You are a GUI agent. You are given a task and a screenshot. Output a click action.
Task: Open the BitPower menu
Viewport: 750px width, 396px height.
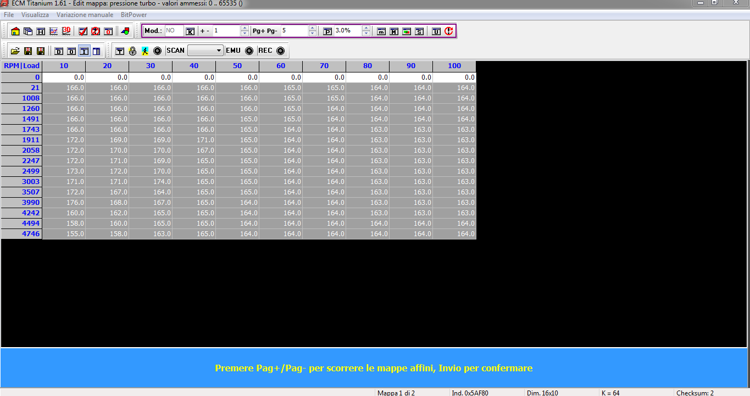[x=134, y=15]
